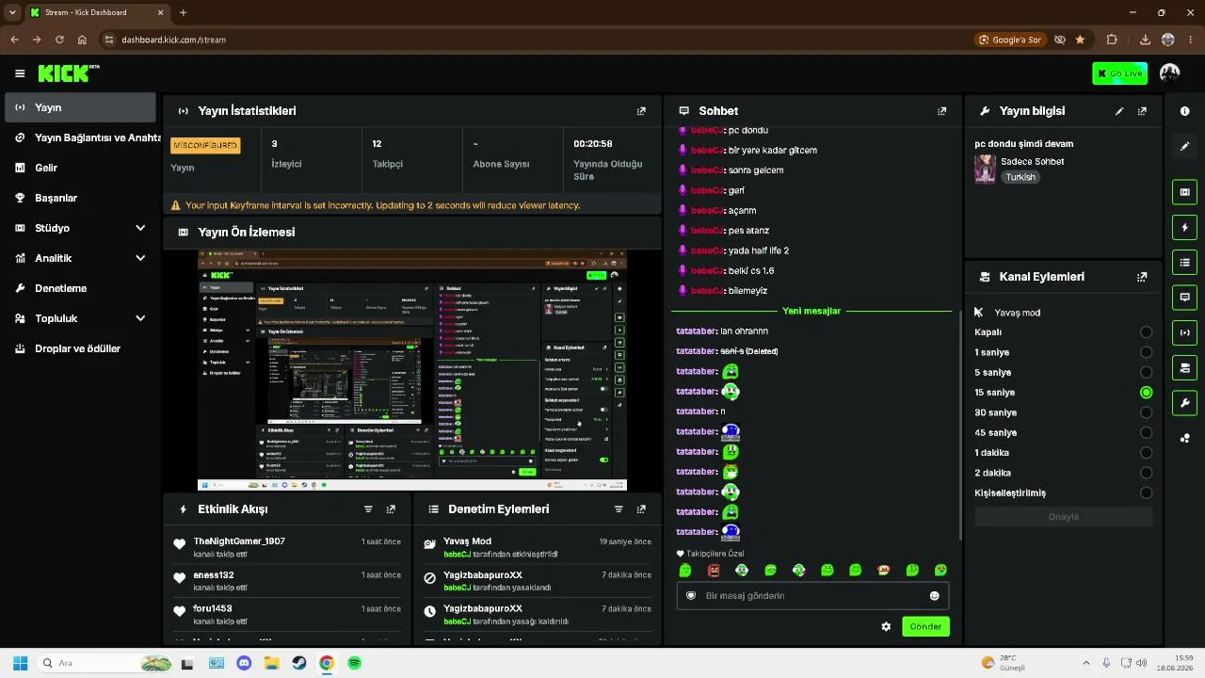Open the Yayın sidebar page
Image resolution: width=1205 pixels, height=678 pixels.
(x=80, y=107)
